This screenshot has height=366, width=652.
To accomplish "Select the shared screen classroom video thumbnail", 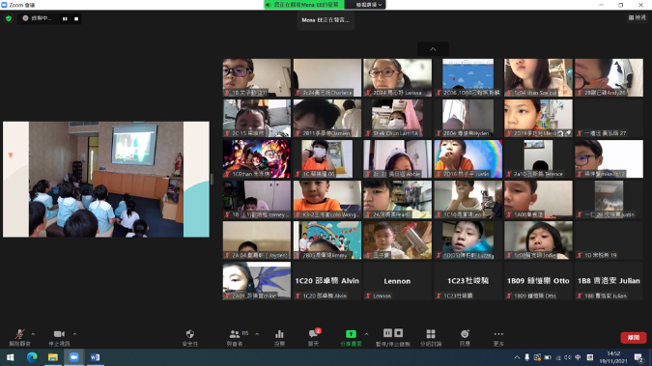I will click(106, 180).
